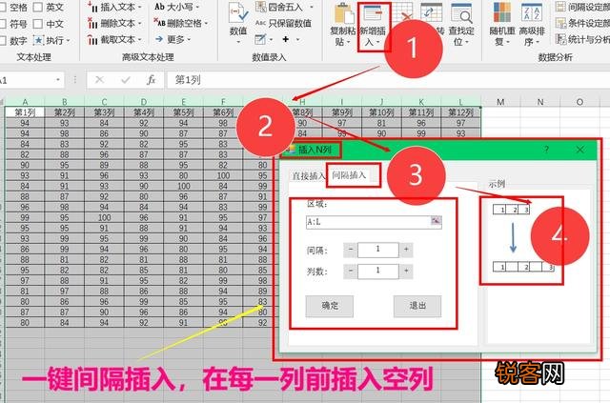Select cell containing 第5列
This screenshot has height=403, width=610.
(x=183, y=112)
